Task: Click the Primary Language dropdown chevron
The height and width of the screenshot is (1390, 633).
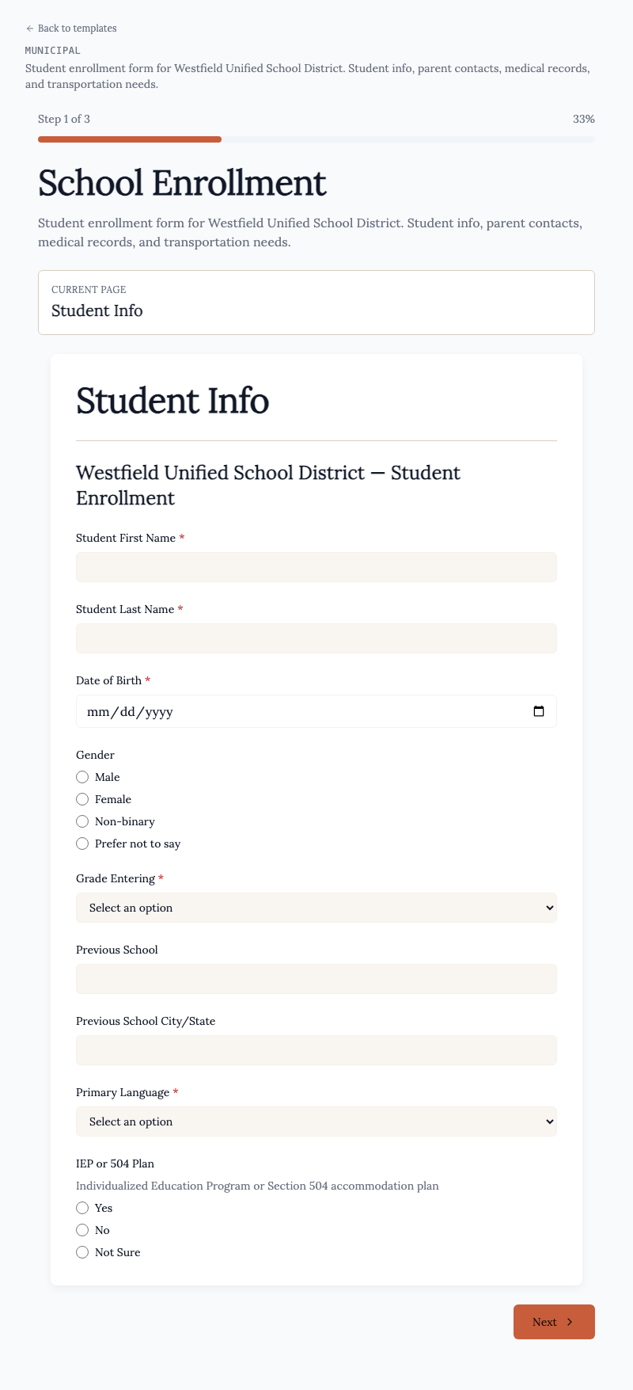Action: pyautogui.click(x=549, y=1122)
